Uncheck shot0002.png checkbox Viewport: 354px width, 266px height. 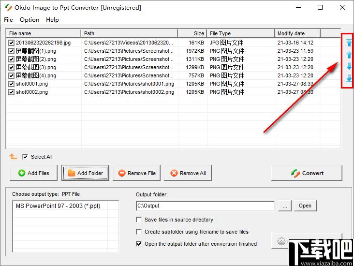point(11,92)
